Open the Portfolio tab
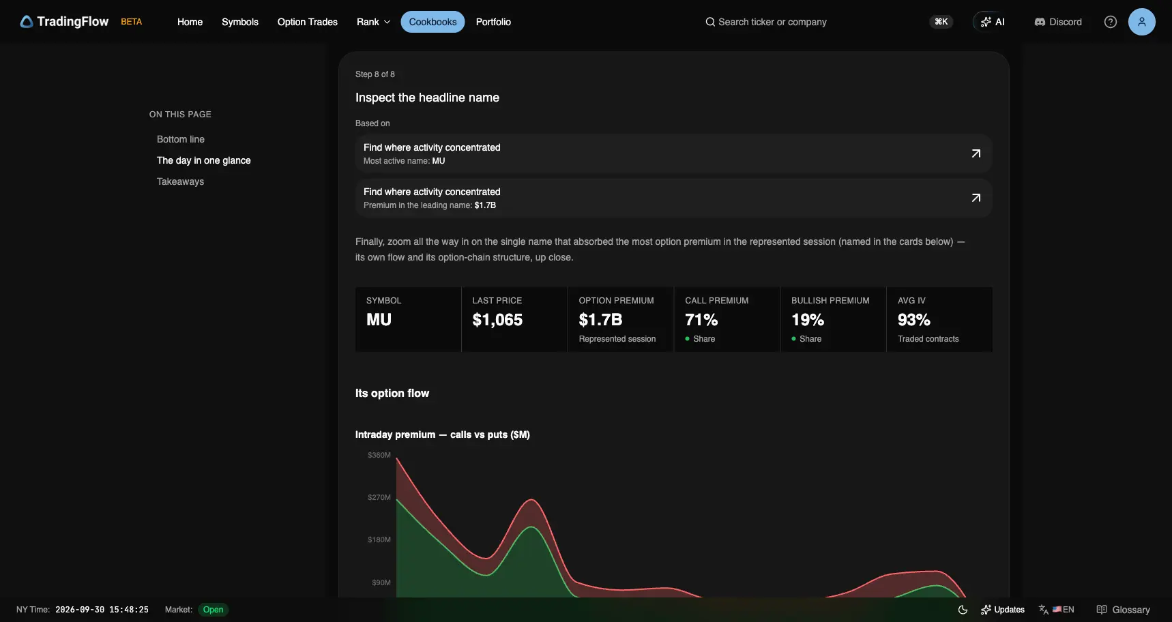The width and height of the screenshot is (1172, 622). [493, 22]
